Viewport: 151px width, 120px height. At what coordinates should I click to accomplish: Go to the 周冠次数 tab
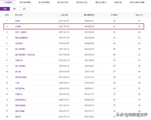(118, 3)
